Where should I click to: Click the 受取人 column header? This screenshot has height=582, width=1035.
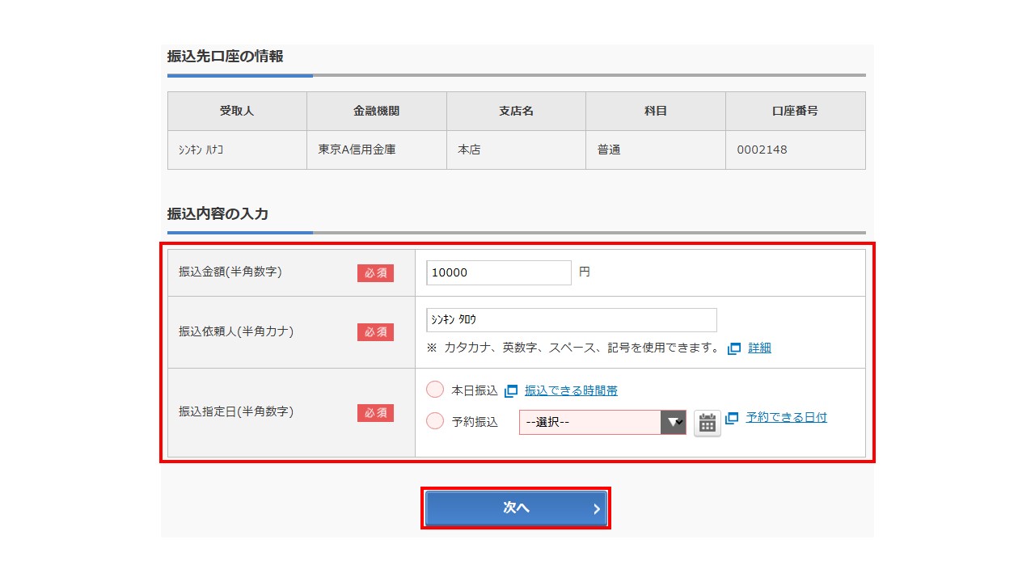(x=237, y=111)
